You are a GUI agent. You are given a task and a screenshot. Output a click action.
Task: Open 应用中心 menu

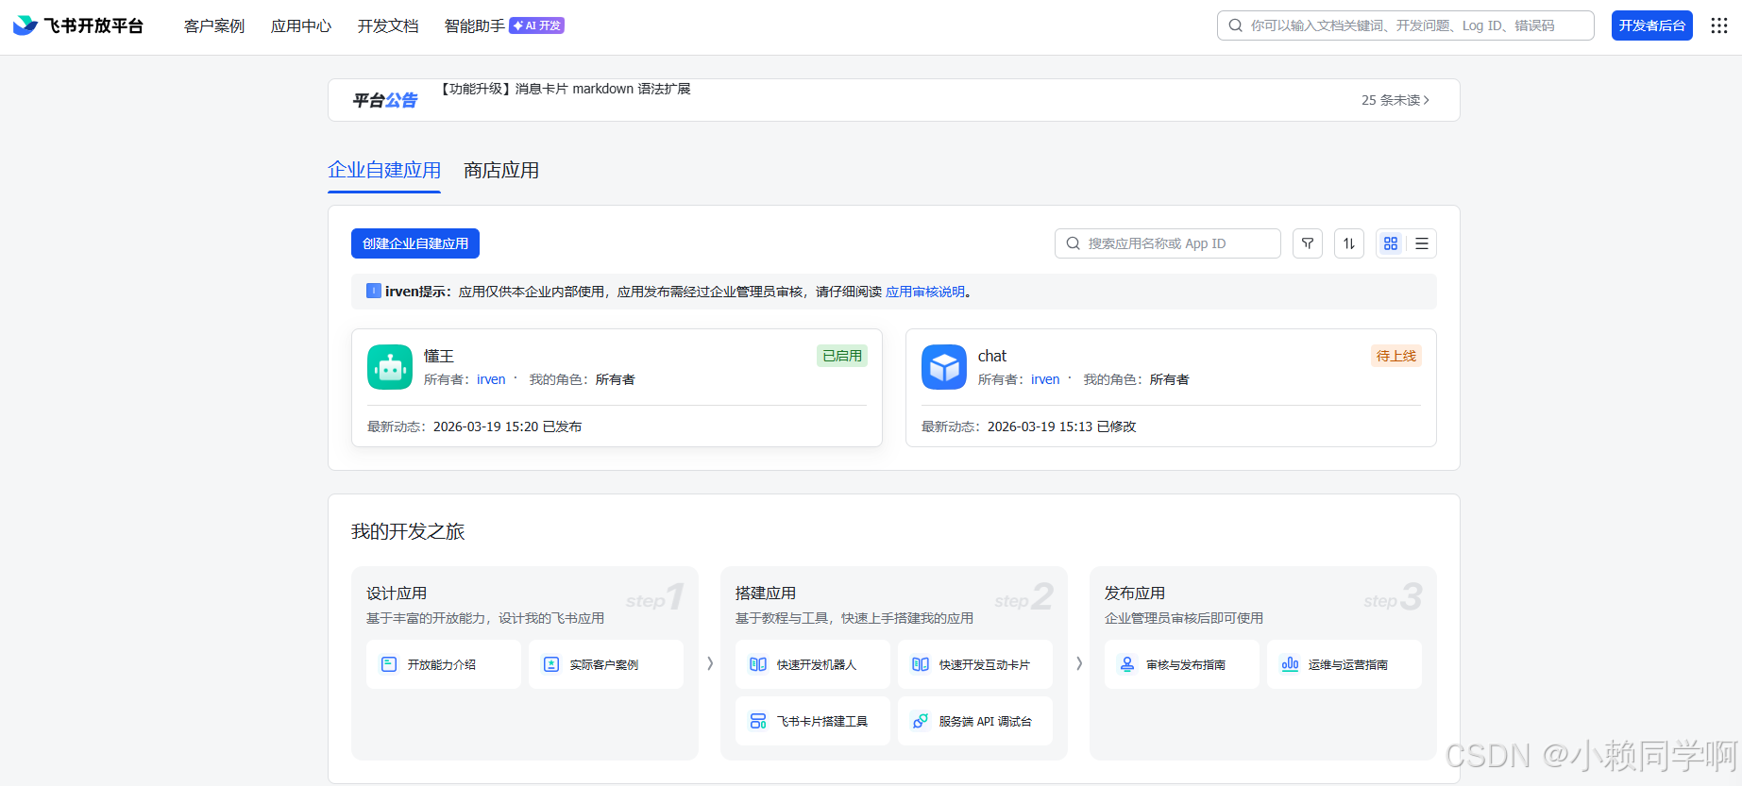tap(301, 25)
